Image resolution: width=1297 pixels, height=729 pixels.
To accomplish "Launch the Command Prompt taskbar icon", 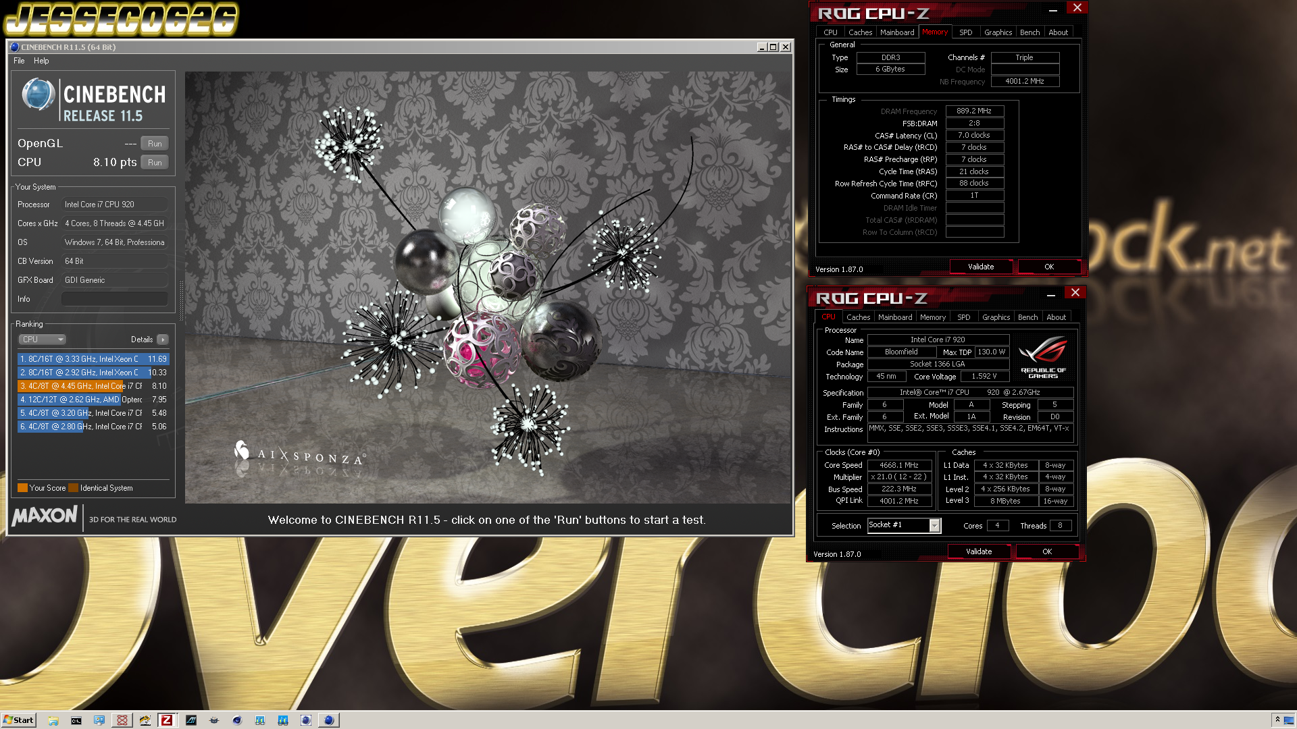I will tap(76, 720).
